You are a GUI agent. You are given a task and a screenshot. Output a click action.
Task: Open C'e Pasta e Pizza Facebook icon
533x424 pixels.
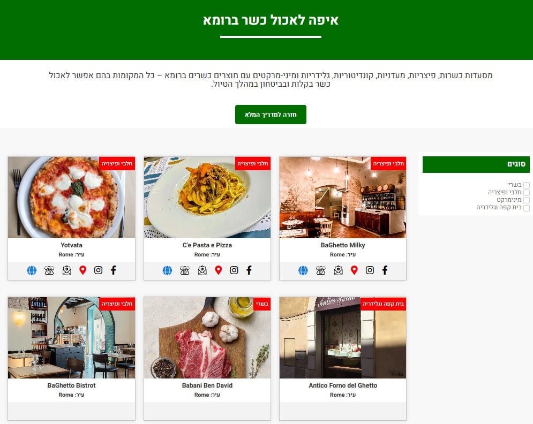(249, 270)
